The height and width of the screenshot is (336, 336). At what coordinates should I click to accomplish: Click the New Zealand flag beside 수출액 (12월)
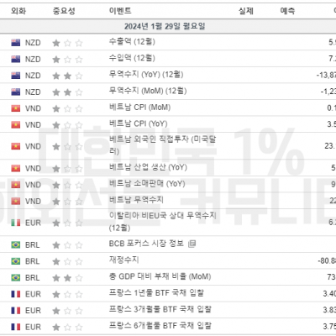pyautogui.click(x=16, y=43)
